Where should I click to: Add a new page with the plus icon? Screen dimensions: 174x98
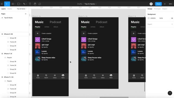tap(26, 14)
